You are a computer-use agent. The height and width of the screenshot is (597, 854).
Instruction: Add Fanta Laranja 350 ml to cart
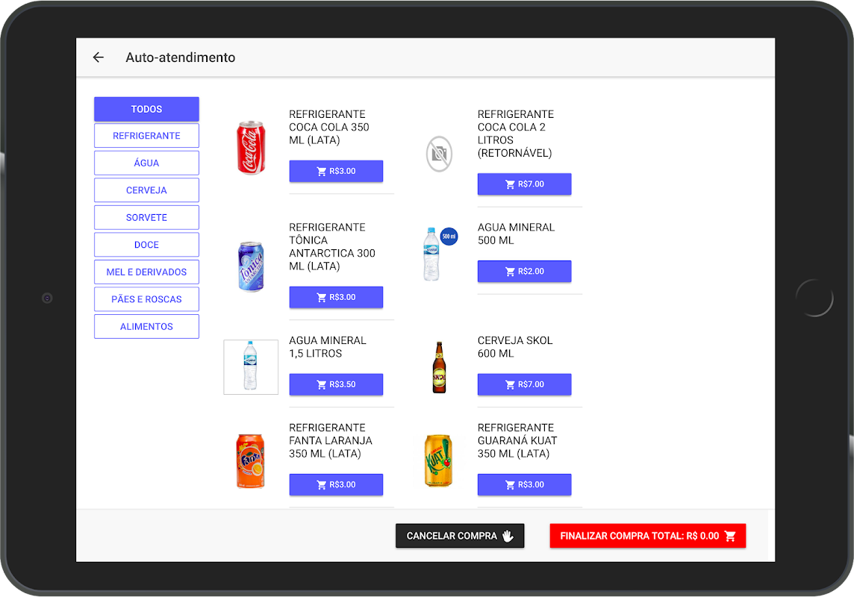(336, 484)
